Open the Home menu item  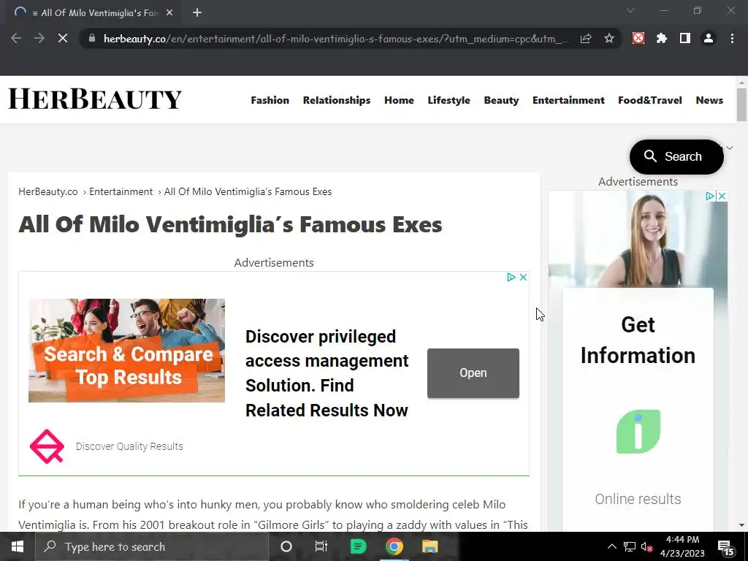pyautogui.click(x=400, y=100)
